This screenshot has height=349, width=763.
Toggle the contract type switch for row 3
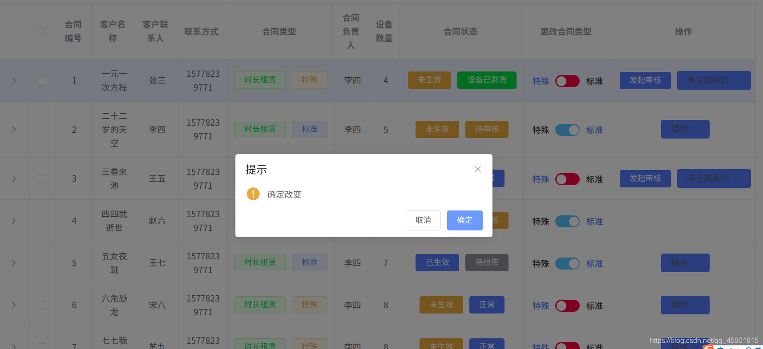pyautogui.click(x=567, y=179)
